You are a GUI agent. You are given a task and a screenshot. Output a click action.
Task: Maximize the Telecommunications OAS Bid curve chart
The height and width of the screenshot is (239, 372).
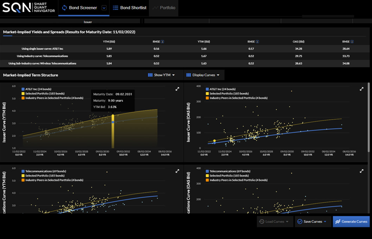(x=361, y=171)
